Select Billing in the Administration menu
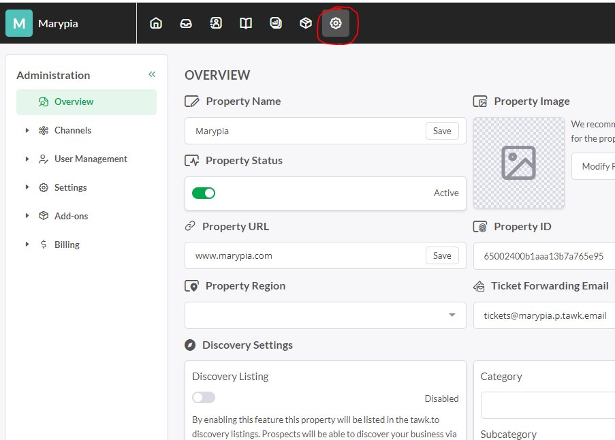Viewport: 615px width, 440px height. tap(67, 245)
